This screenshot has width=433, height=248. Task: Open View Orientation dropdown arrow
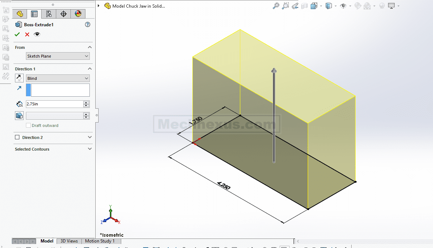point(321,6)
